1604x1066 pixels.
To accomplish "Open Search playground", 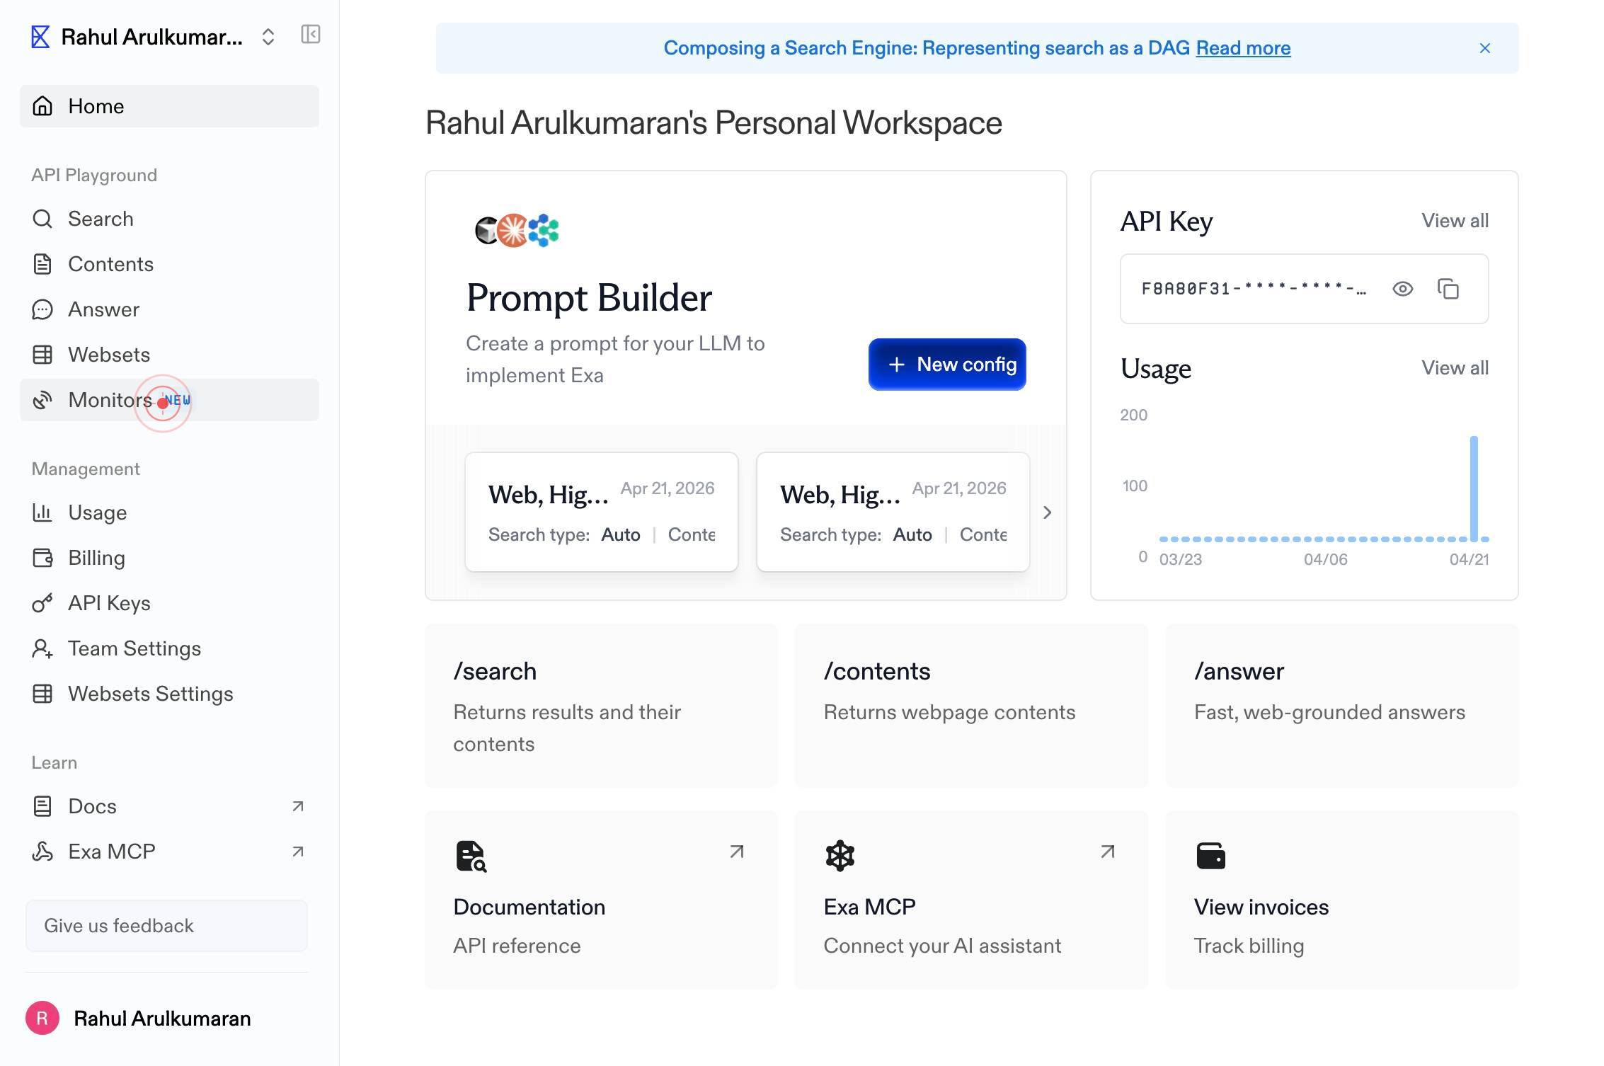I will point(169,219).
